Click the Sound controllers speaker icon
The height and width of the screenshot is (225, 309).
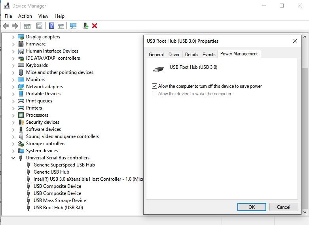[21, 136]
